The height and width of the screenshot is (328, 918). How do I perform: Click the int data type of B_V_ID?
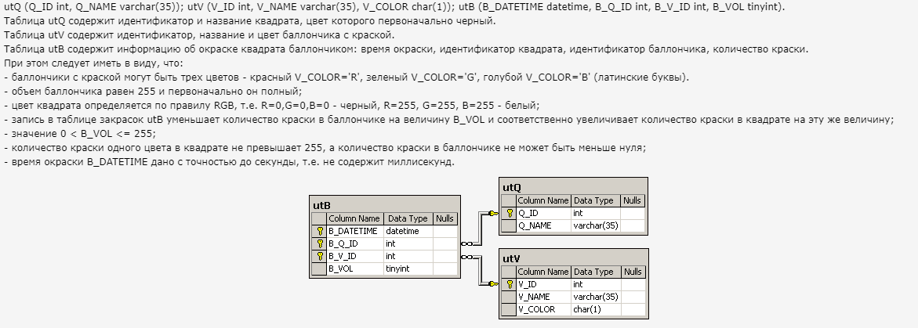(x=408, y=256)
